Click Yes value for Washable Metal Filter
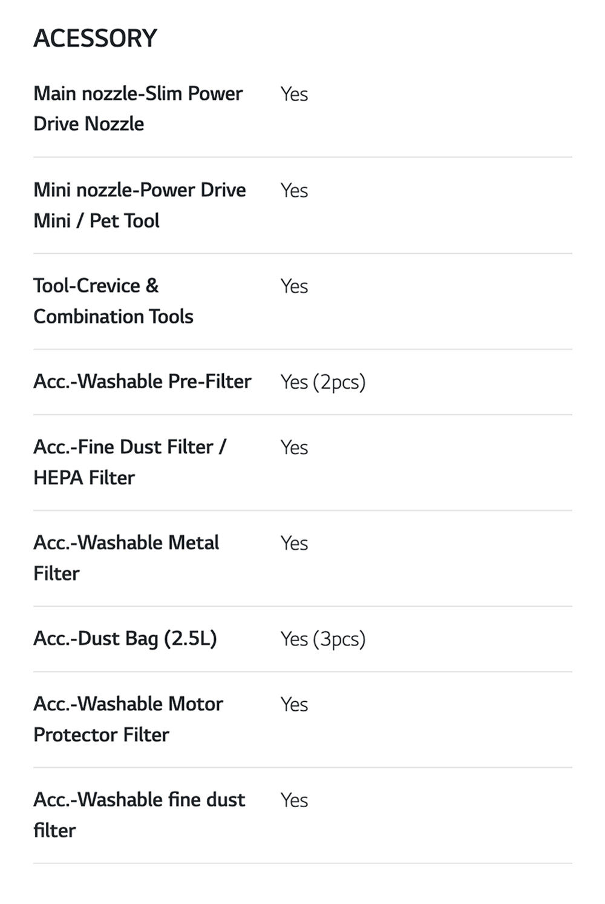The image size is (605, 904). pyautogui.click(x=294, y=543)
